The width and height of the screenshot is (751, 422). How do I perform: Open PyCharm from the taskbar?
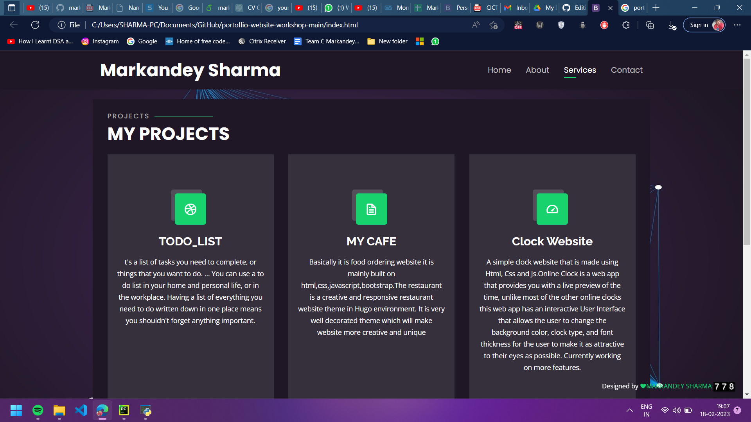click(x=124, y=410)
